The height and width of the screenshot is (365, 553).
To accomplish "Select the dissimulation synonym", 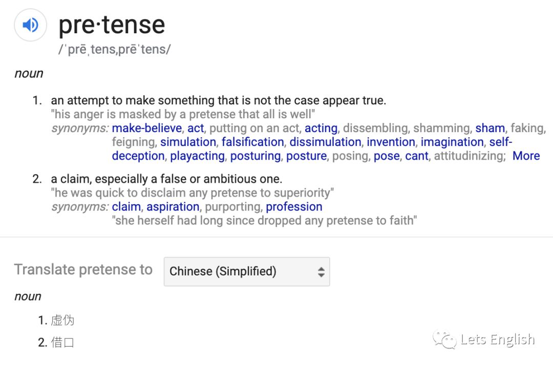I will pyautogui.click(x=325, y=142).
